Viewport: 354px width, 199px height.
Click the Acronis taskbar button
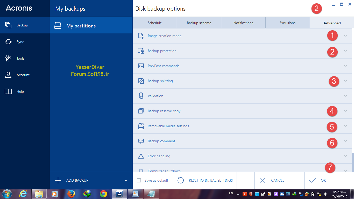point(119,194)
